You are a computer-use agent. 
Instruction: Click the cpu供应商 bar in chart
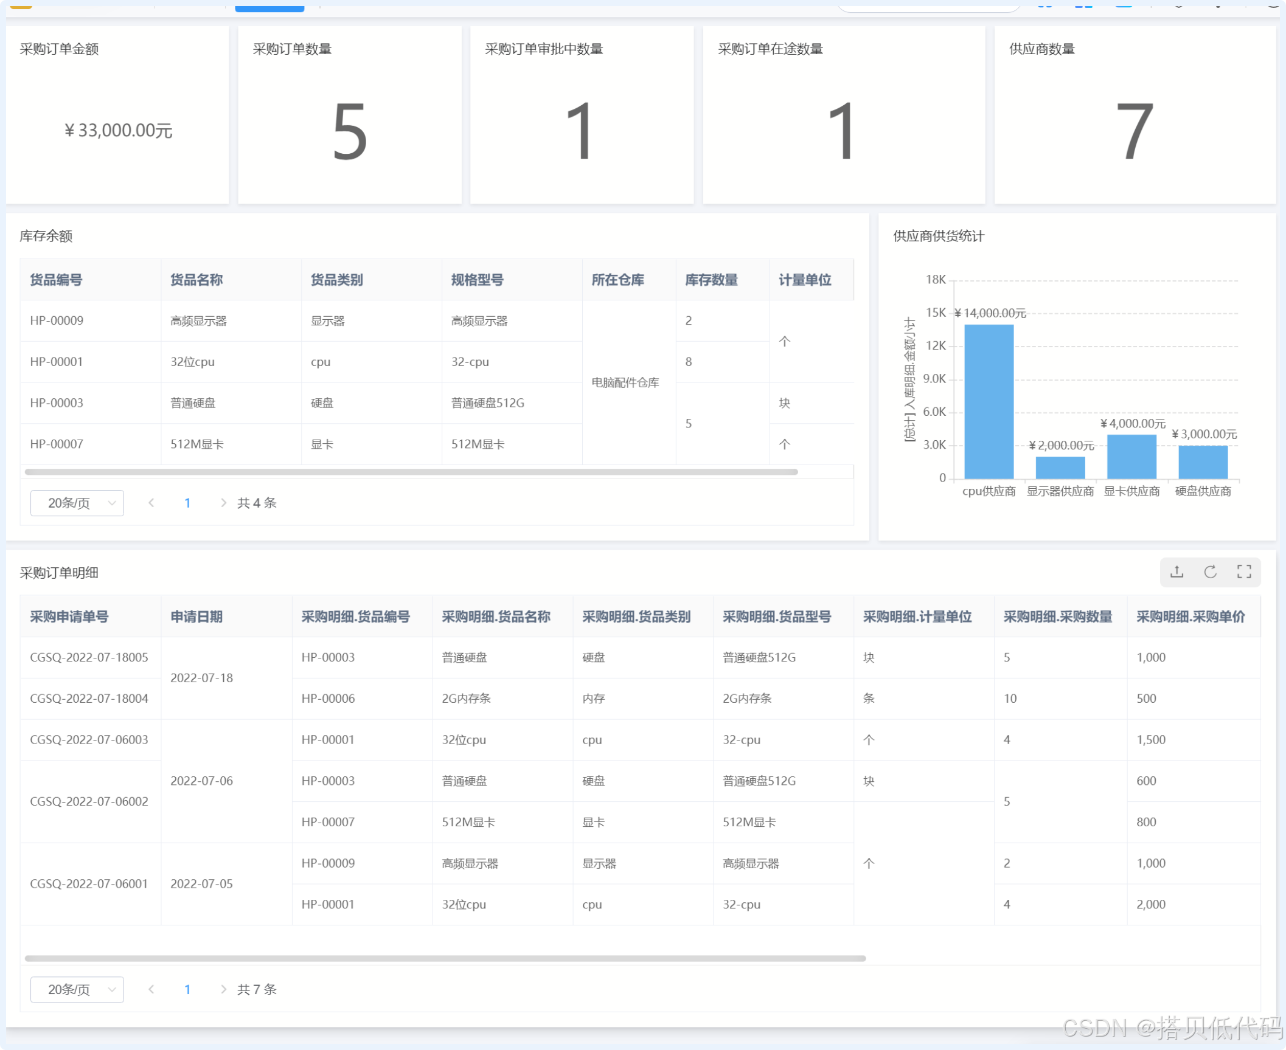pyautogui.click(x=989, y=401)
